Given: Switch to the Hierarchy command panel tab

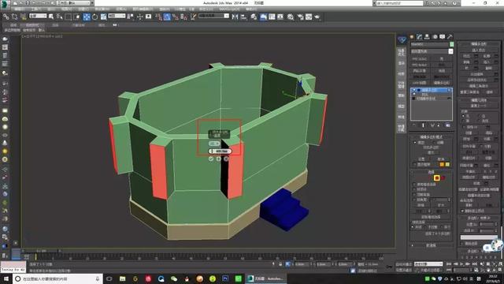Looking at the screenshot, I should pos(427,37).
